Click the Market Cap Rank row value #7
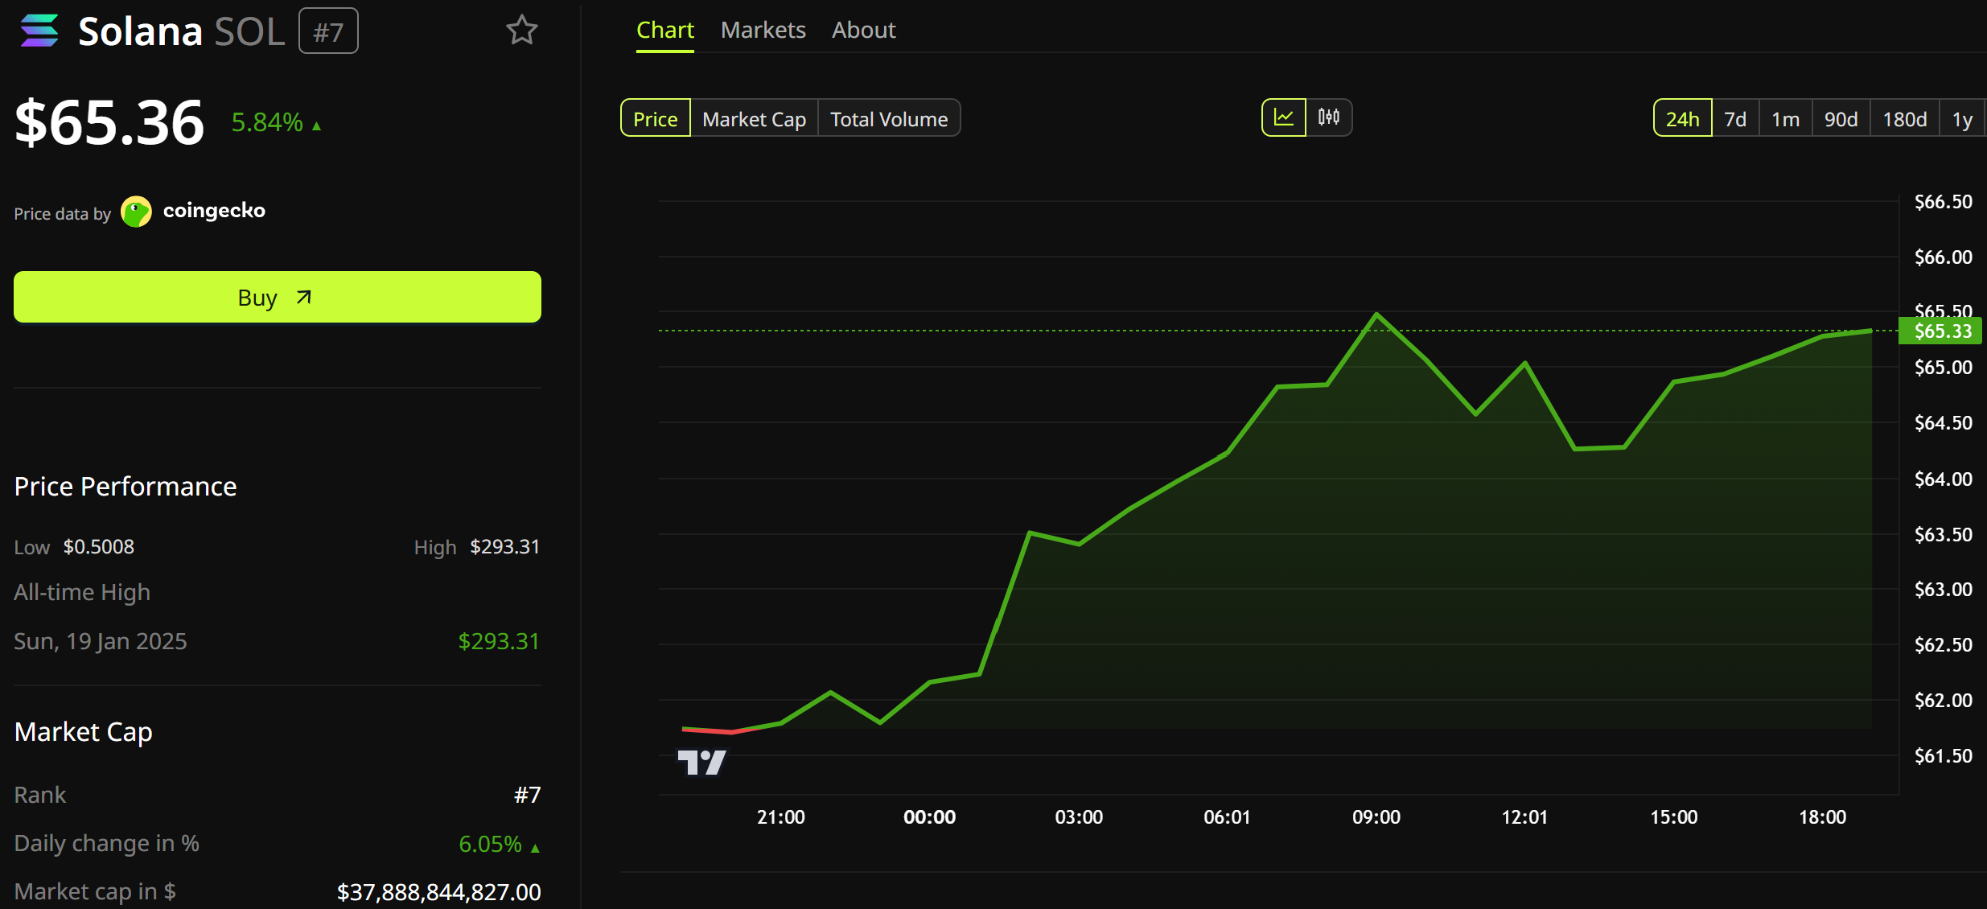Screen dimensions: 1987x909 pos(528,795)
